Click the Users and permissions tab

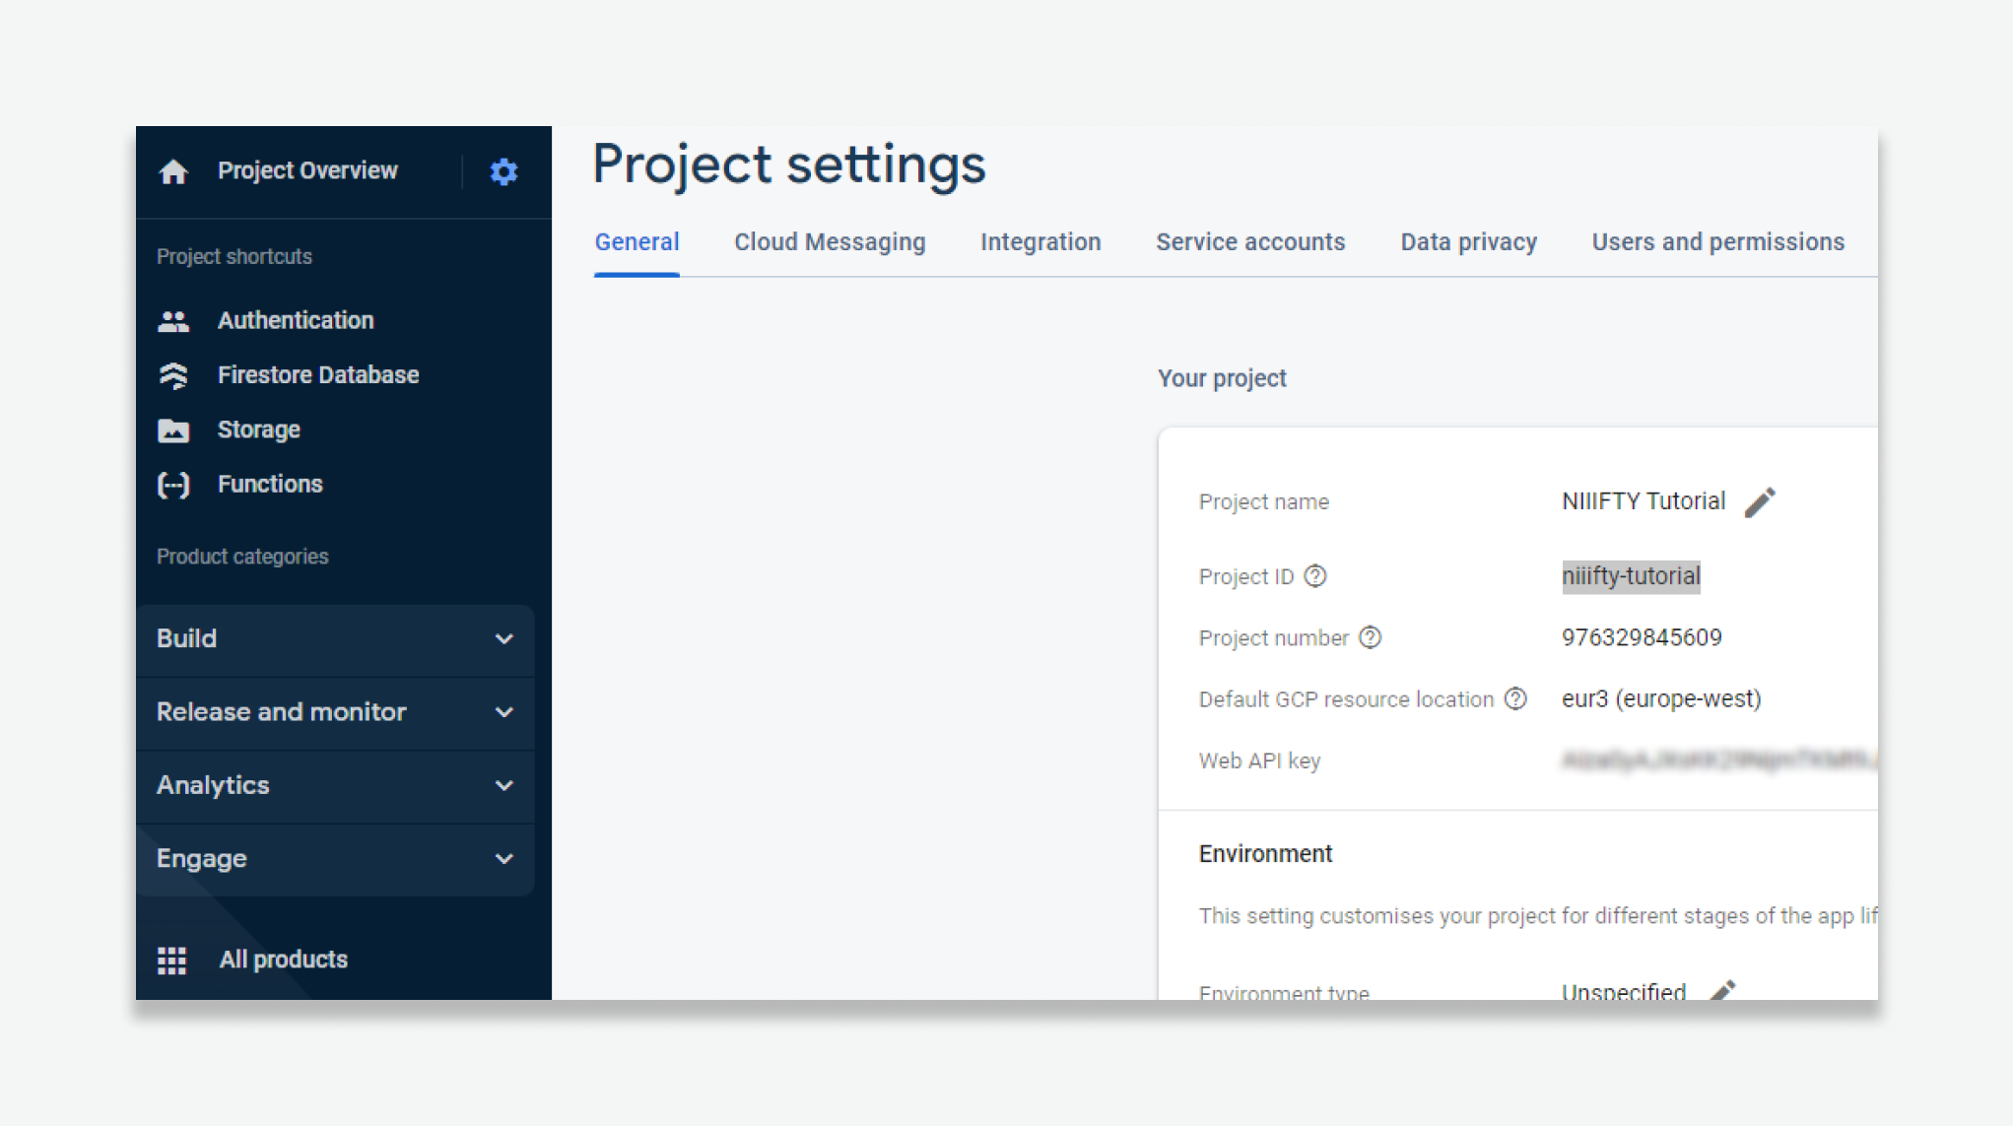(1717, 241)
